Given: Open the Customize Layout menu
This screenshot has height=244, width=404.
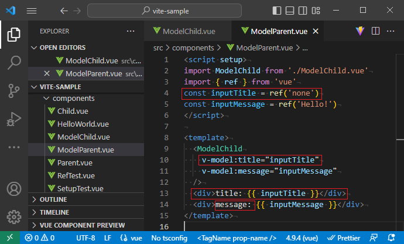Looking at the screenshot, I should point(316,11).
